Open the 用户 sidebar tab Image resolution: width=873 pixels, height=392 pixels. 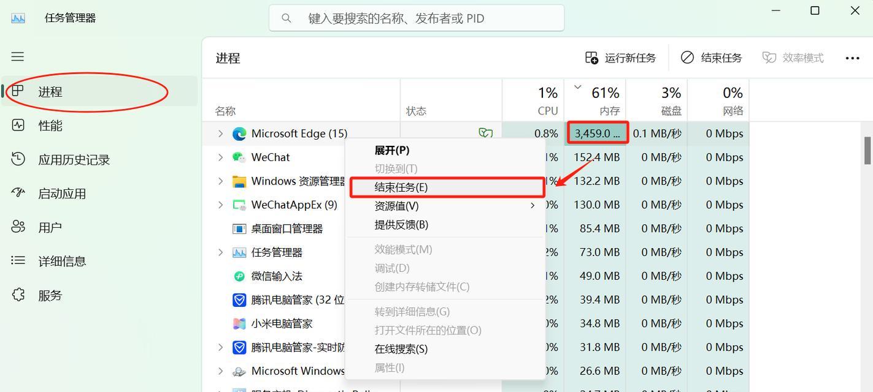coord(50,228)
